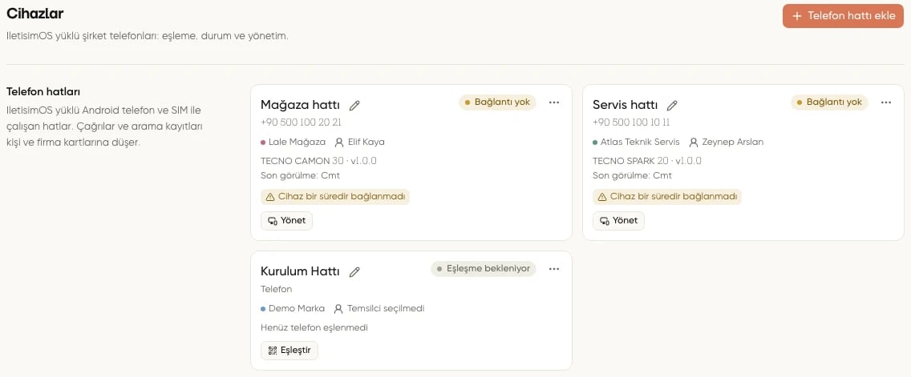Click Yönet on the Mağaza hattı card
Viewport: 911px width, 377px height.
[x=286, y=220]
